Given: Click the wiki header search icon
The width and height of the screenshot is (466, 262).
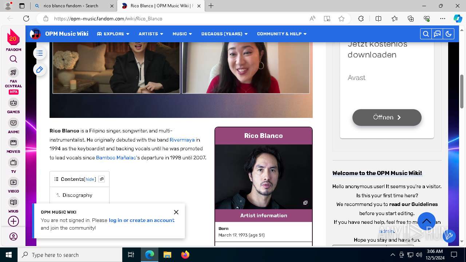Looking at the screenshot, I should click(426, 34).
